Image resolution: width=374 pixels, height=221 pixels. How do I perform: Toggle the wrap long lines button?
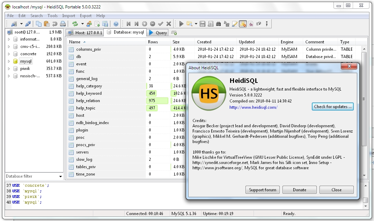(259, 24)
